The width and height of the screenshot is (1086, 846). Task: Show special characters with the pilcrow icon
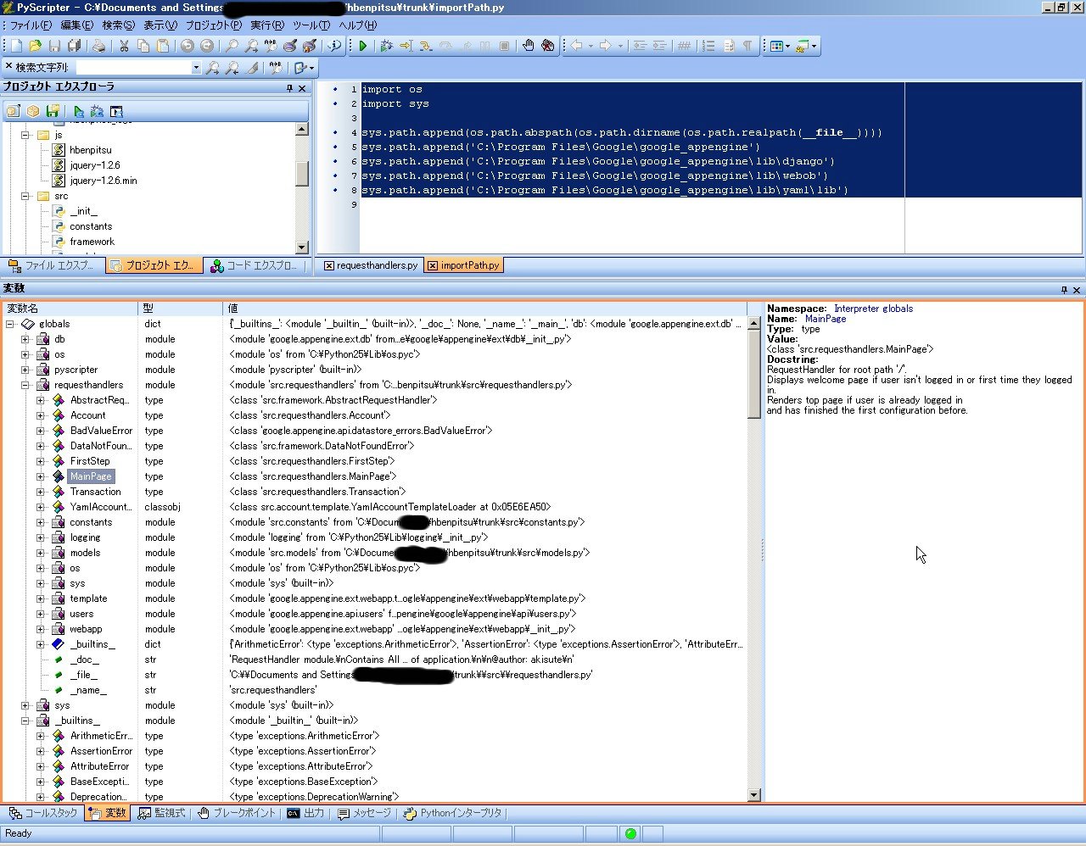[x=747, y=46]
